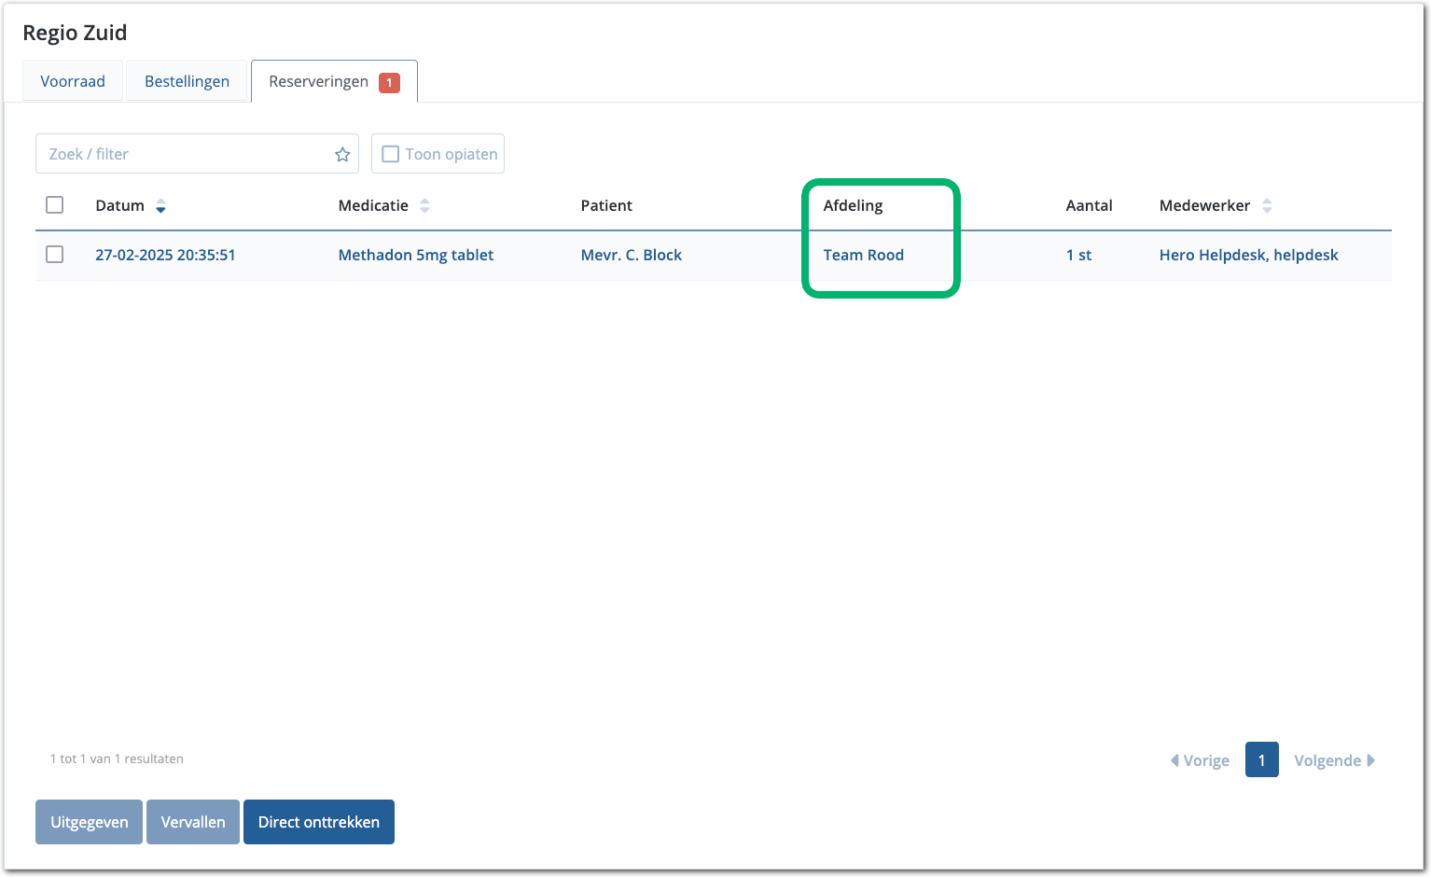This screenshot has height=877, width=1431.
Task: Go to previous page with Vorige
Action: click(x=1200, y=760)
